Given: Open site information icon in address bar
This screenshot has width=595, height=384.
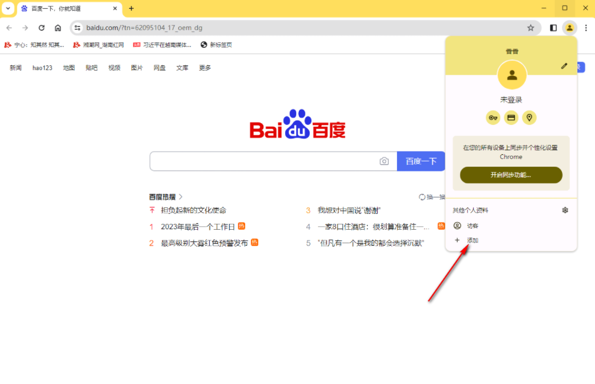Looking at the screenshot, I should pos(77,28).
